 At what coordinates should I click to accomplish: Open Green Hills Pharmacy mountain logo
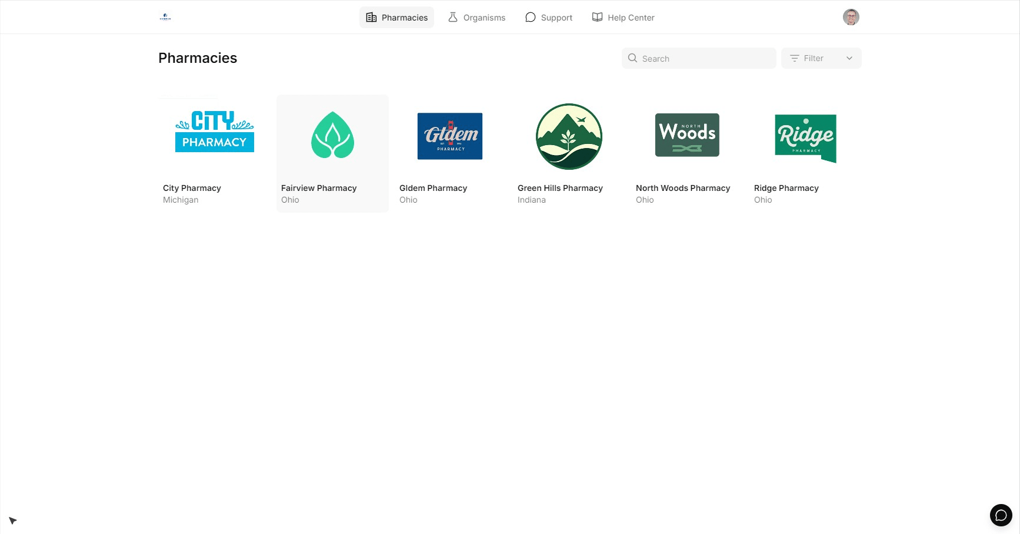point(569,136)
